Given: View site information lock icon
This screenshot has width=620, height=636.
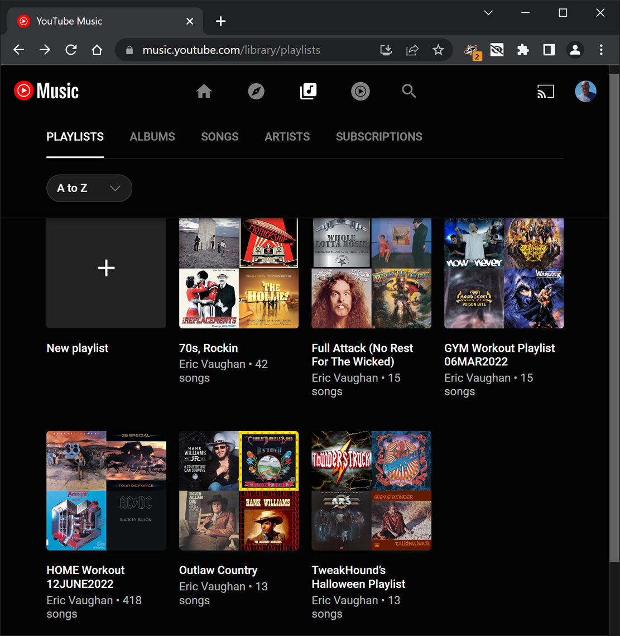Looking at the screenshot, I should tap(129, 50).
